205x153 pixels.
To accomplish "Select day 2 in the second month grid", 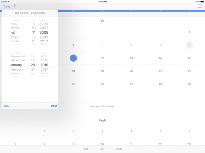I will coord(74,131).
